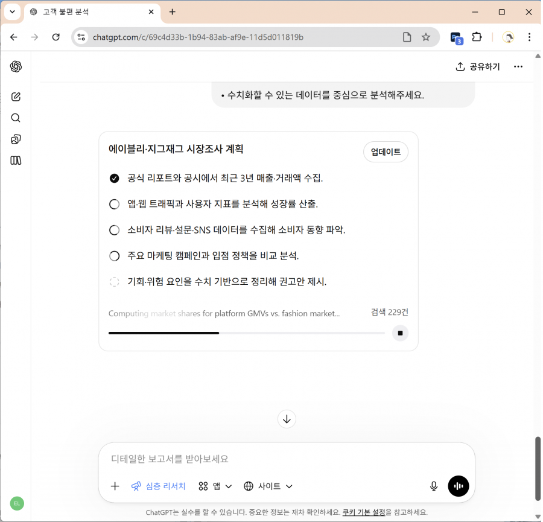Image resolution: width=543 pixels, height=522 pixels.
Task: Open the three-dot conversation options menu
Action: coord(518,66)
